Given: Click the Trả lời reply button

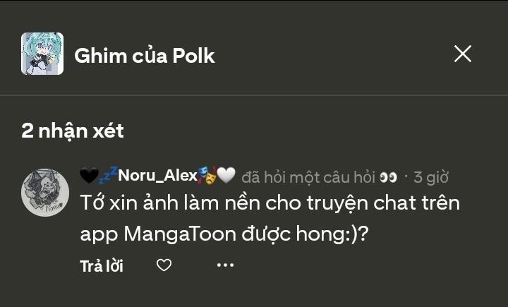Looking at the screenshot, I should pos(102,266).
